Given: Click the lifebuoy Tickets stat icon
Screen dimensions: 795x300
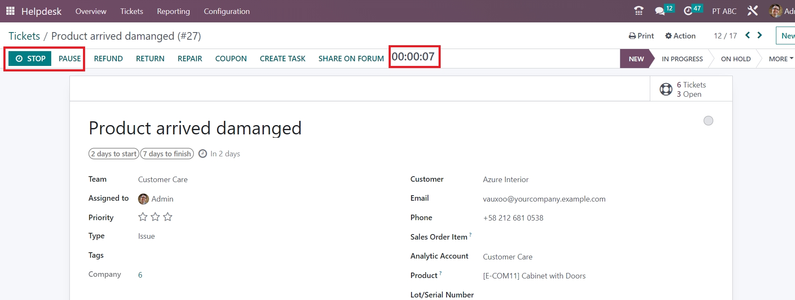Looking at the screenshot, I should [x=666, y=89].
